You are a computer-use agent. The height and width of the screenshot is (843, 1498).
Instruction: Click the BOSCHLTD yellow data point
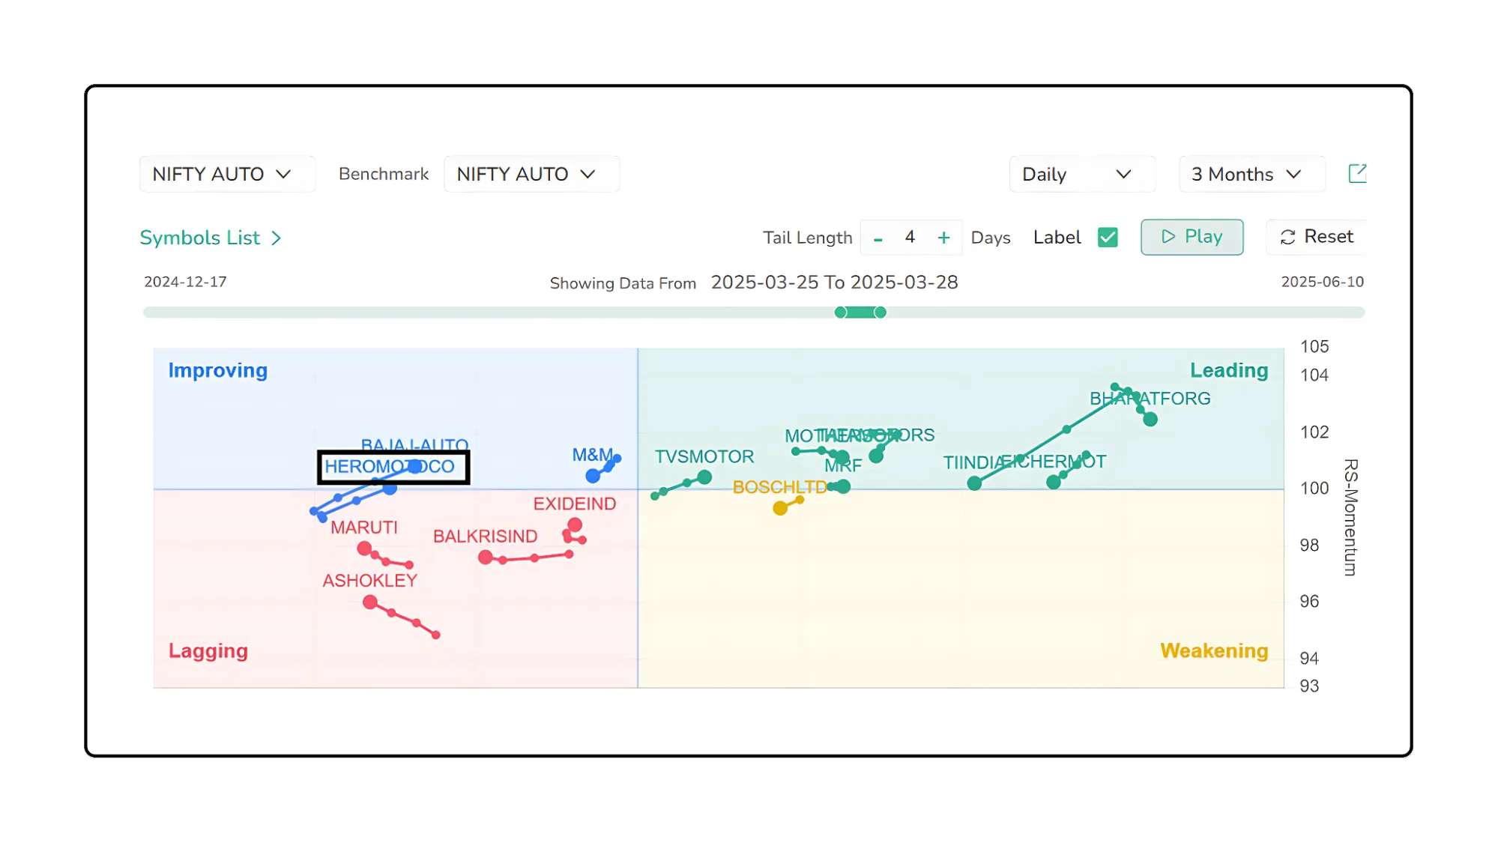coord(780,509)
